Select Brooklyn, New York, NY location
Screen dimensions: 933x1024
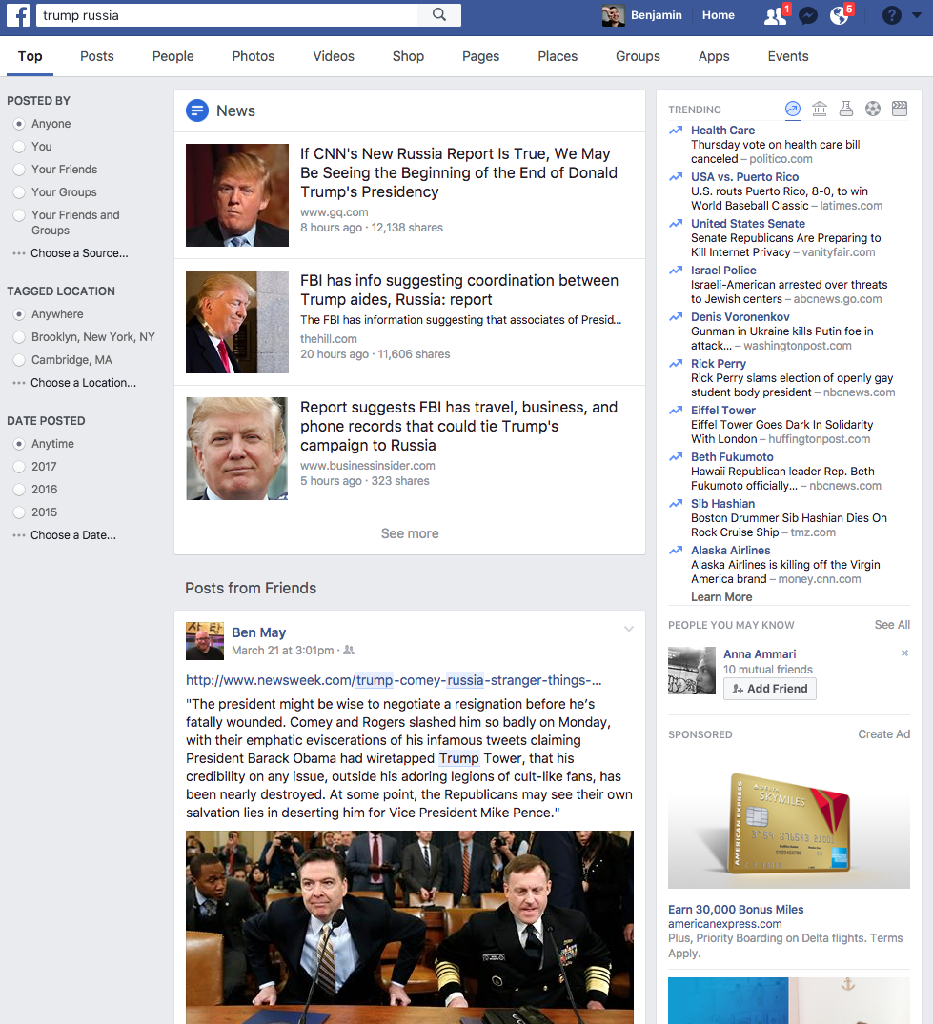coord(20,337)
